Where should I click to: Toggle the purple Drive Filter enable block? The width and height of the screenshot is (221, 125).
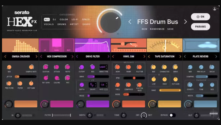click(98, 104)
